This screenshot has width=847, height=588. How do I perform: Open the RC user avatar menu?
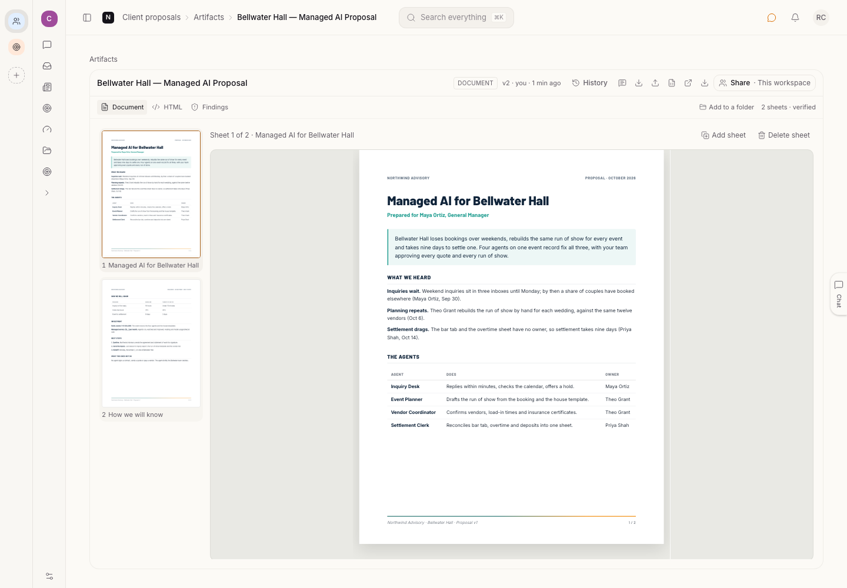click(821, 18)
